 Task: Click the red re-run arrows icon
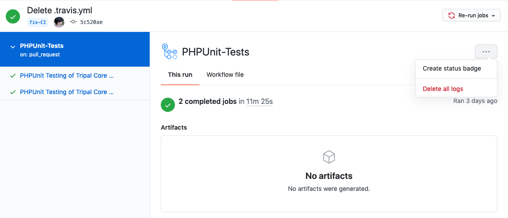[x=452, y=16]
